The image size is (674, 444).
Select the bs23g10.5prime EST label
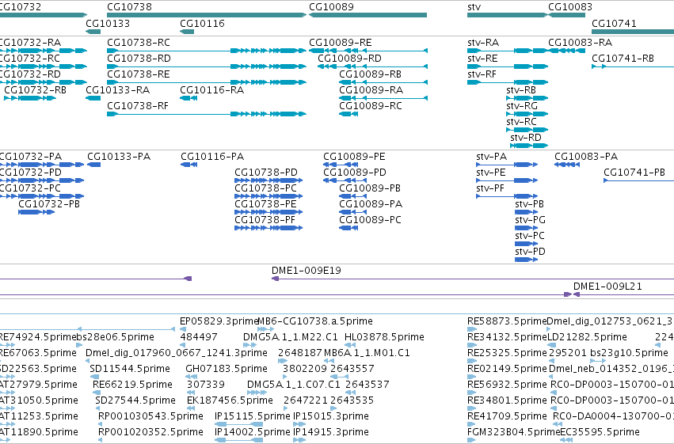tap(629, 354)
